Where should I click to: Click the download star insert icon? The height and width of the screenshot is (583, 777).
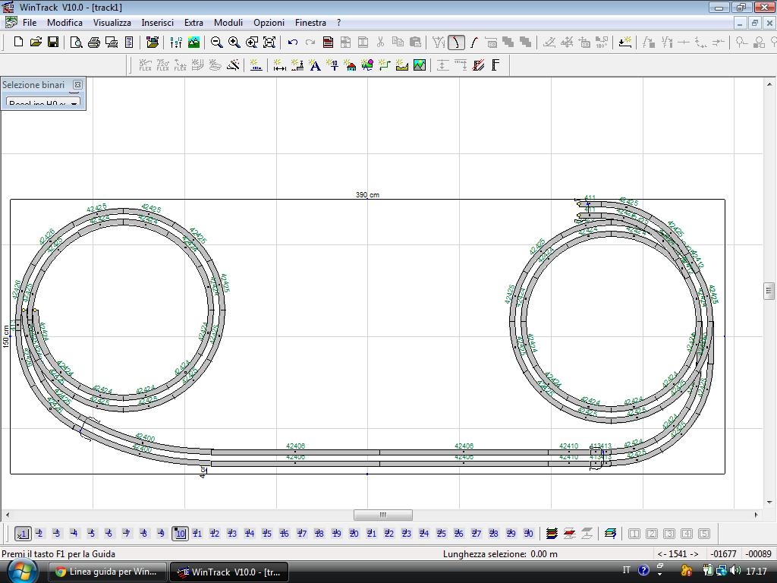(625, 43)
